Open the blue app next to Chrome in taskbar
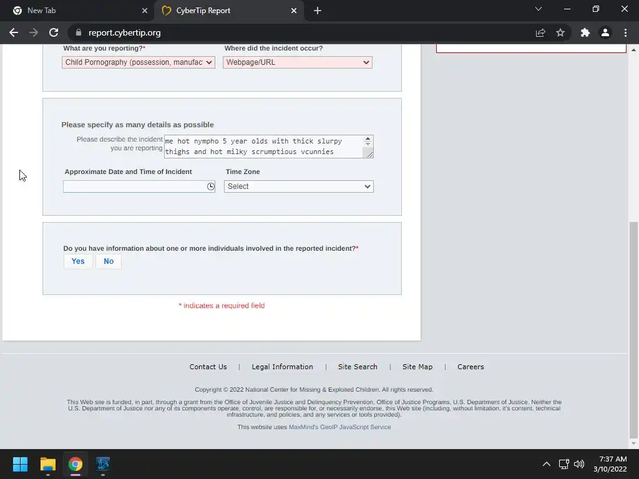This screenshot has height=479, width=639. (103, 464)
